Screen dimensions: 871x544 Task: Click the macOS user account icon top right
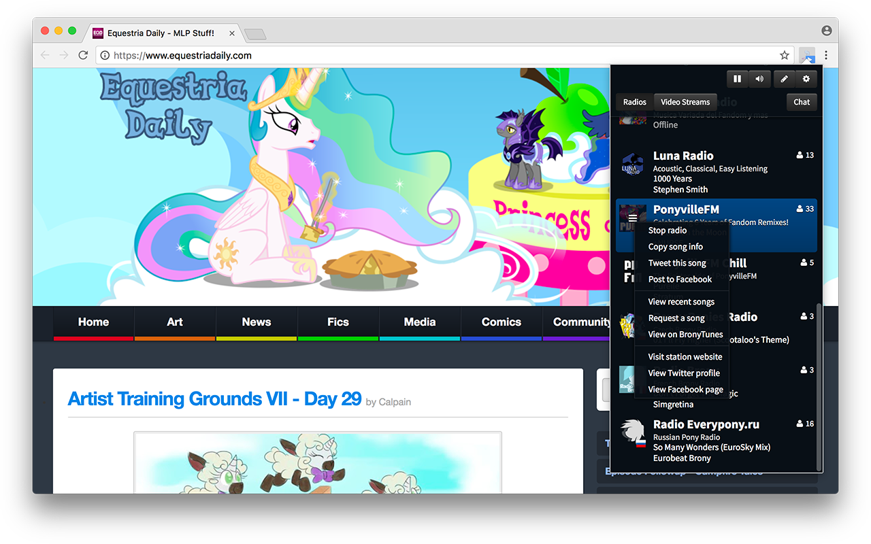[826, 30]
